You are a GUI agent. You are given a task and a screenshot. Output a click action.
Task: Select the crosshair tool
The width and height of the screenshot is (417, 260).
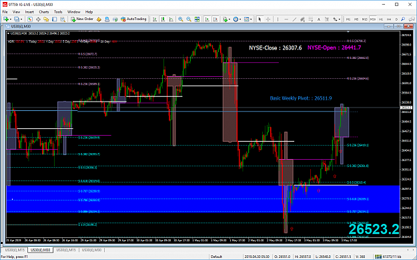coord(268,19)
